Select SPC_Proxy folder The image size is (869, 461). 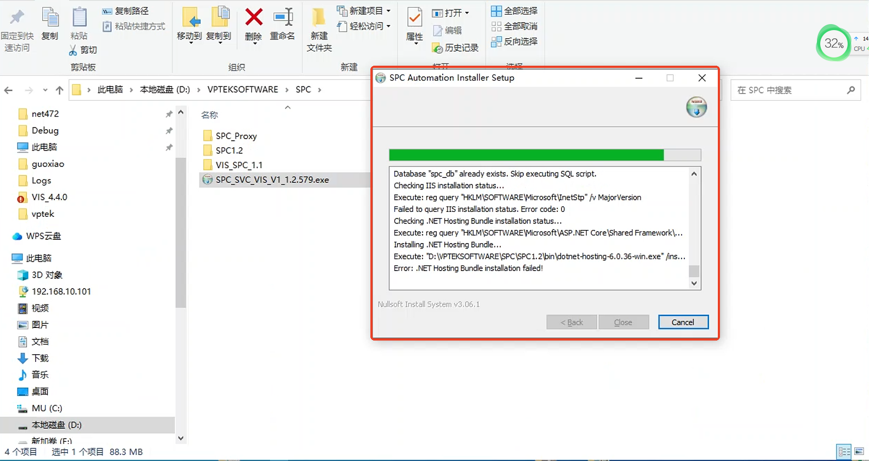tap(236, 136)
